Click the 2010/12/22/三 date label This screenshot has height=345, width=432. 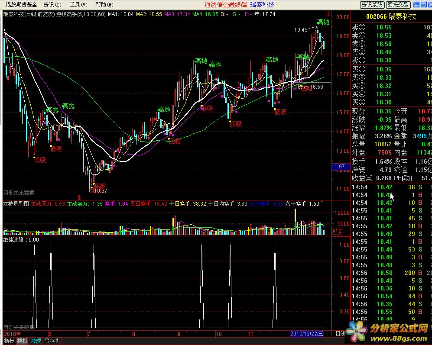[x=307, y=334]
